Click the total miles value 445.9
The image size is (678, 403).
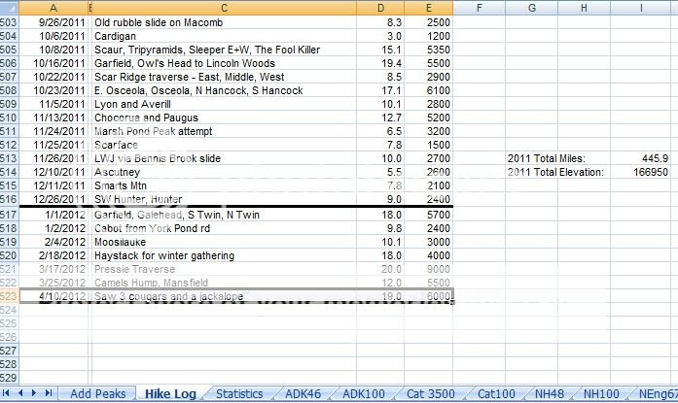(641, 158)
